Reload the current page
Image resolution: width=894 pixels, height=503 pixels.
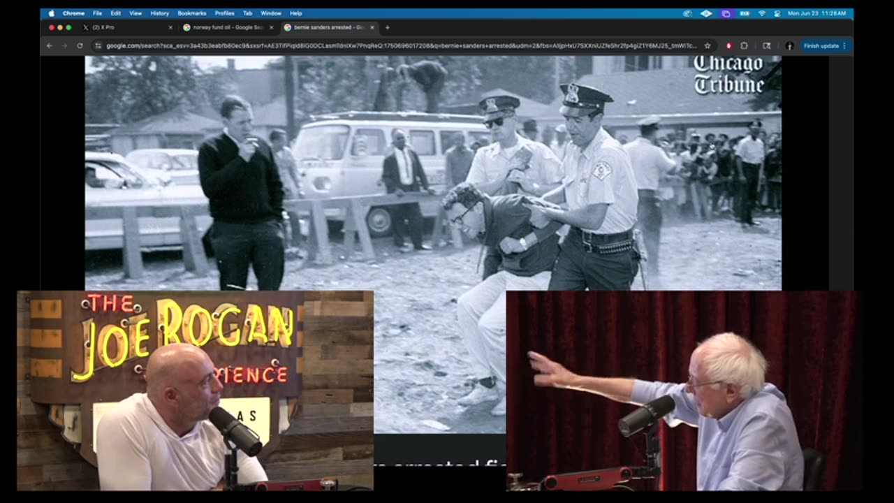tap(80, 45)
